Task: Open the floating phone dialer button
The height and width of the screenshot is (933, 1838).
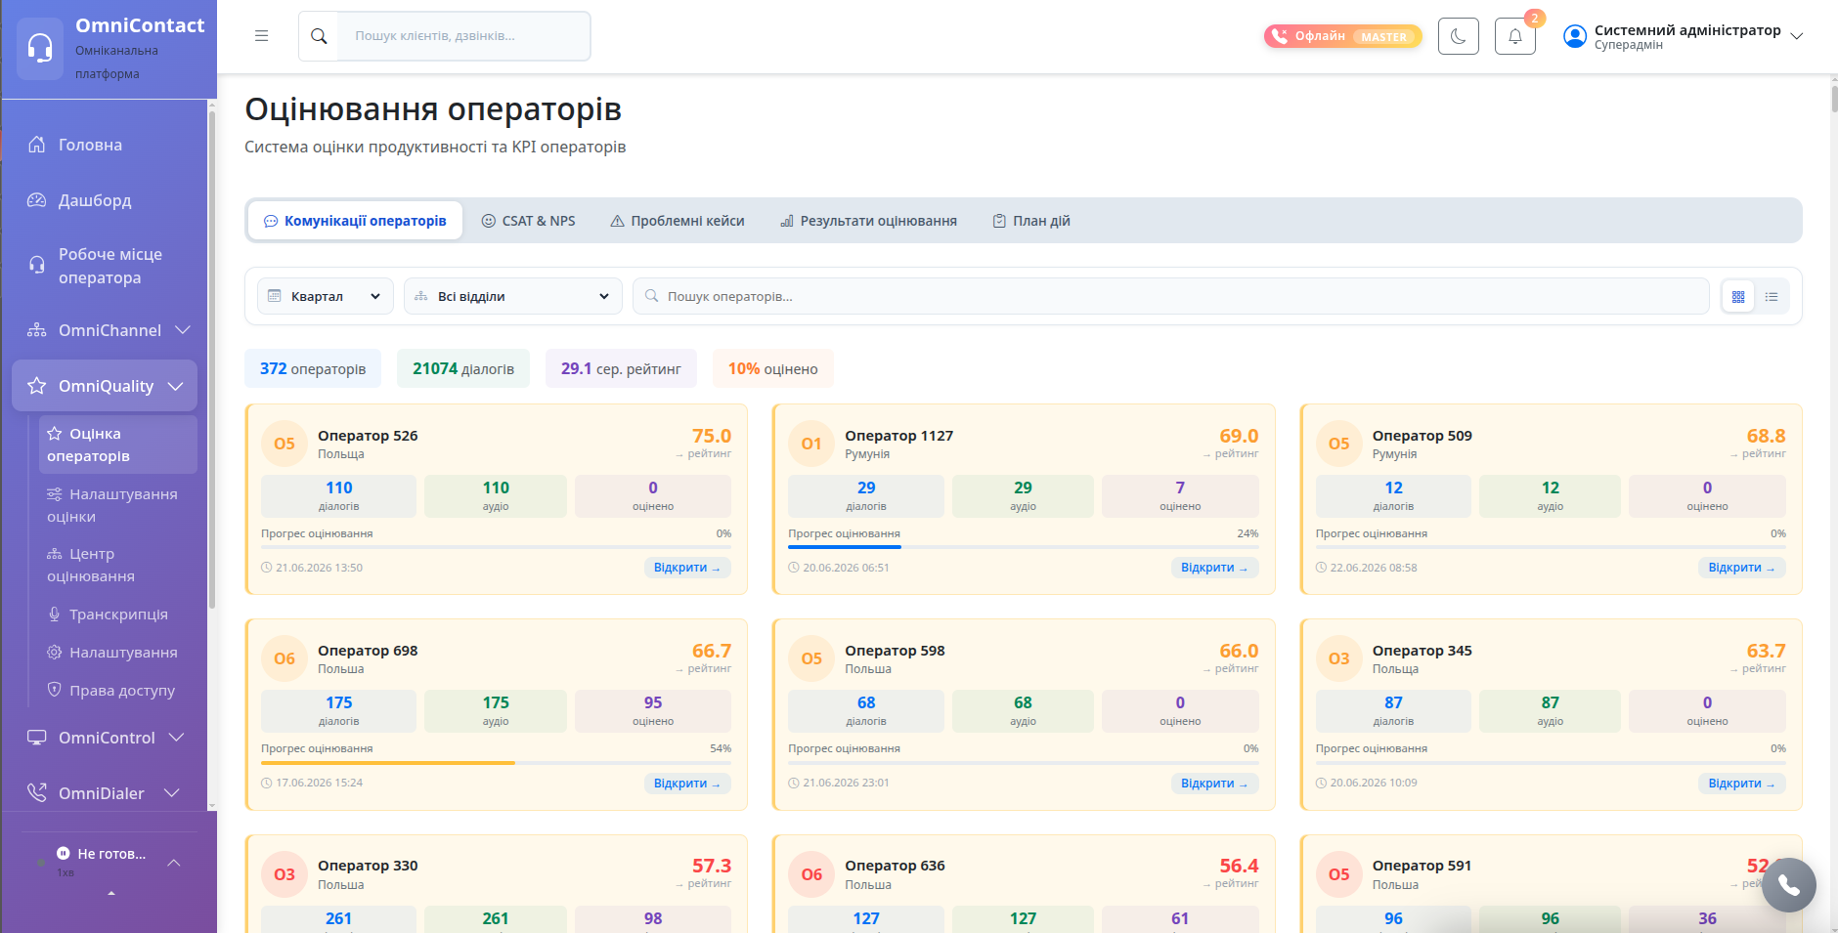Action: (x=1788, y=885)
